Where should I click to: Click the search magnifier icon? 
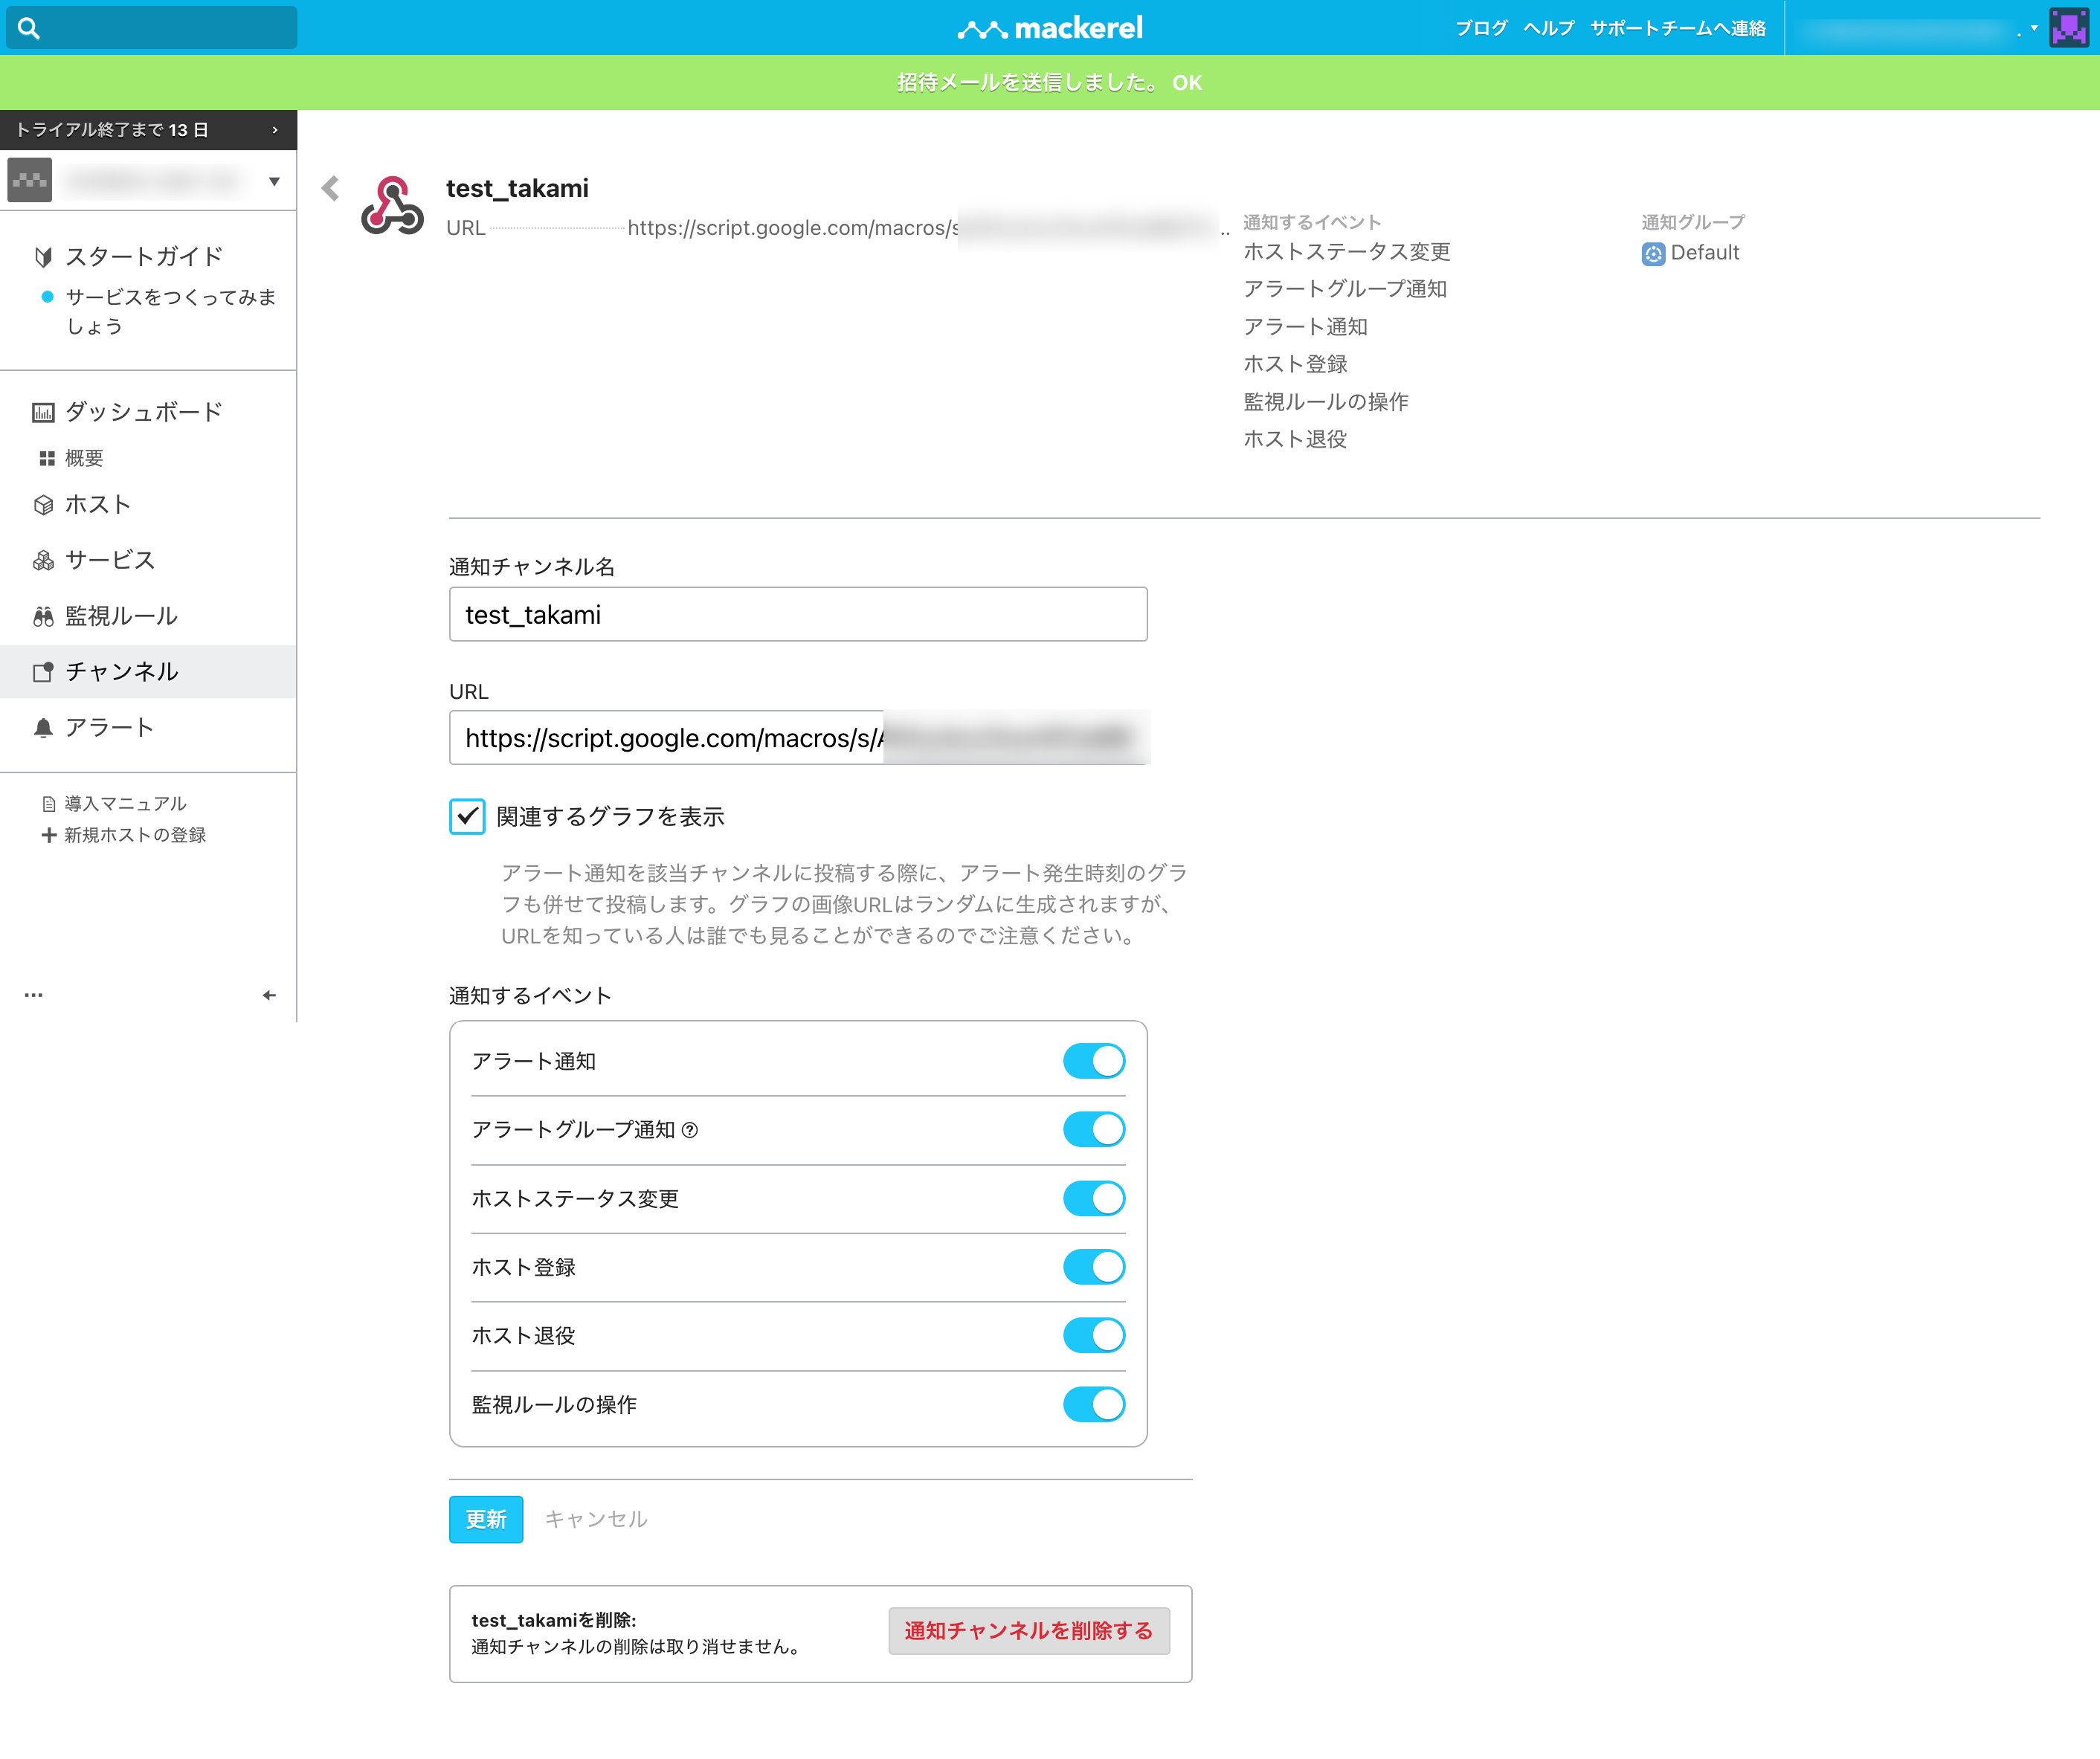point(29,28)
